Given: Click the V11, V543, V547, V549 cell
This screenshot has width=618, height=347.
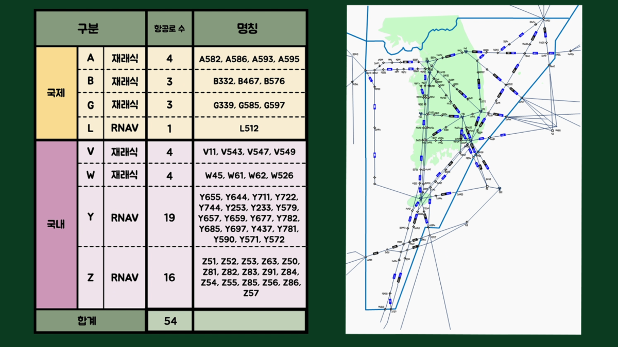Looking at the screenshot, I should click(x=249, y=152).
